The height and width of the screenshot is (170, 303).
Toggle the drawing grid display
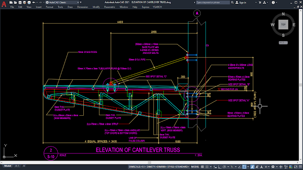202,167
